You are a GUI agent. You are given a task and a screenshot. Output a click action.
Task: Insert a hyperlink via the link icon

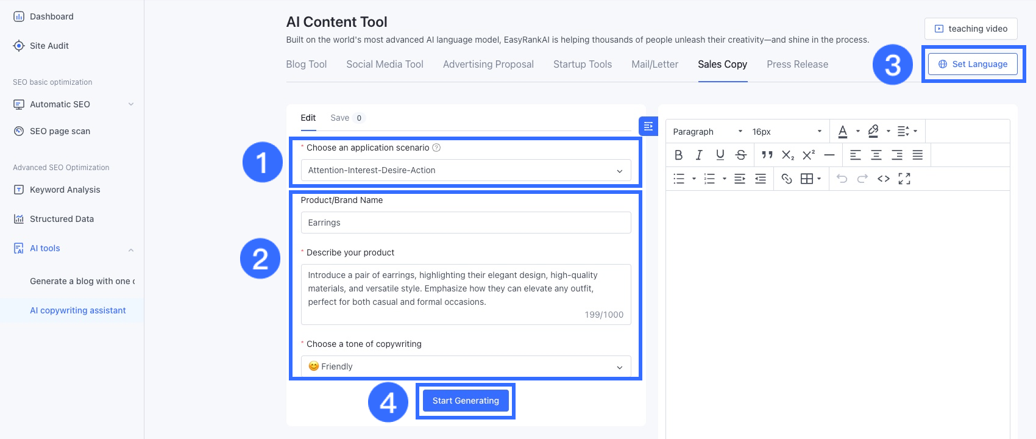coord(787,179)
